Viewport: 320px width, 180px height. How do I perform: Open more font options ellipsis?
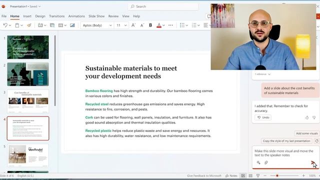(x=170, y=25)
